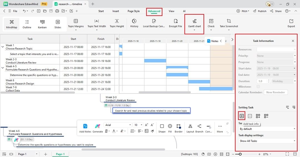
Task: Open the Check tool
Action: pyautogui.click(x=211, y=24)
